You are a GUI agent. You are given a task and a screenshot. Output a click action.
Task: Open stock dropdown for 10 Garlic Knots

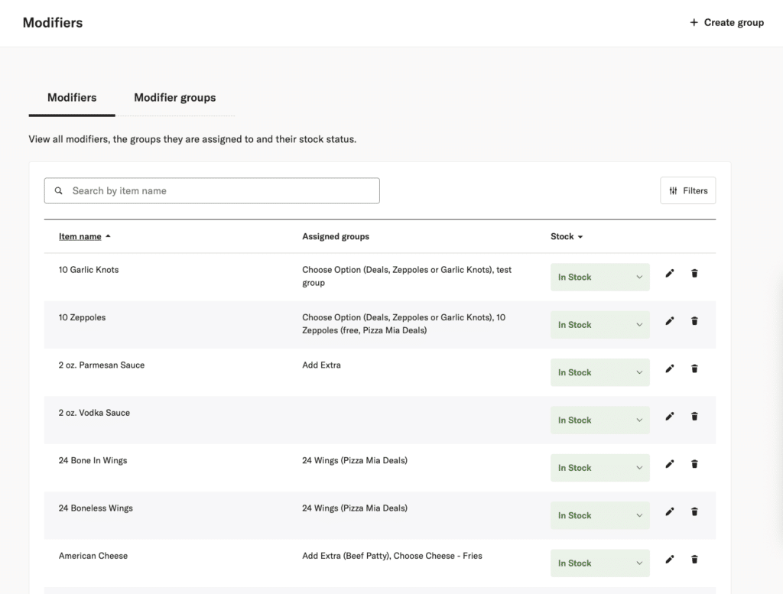coord(599,278)
